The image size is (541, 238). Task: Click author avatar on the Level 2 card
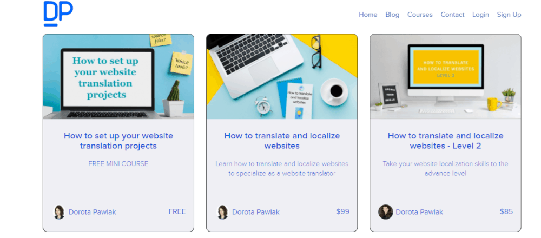click(385, 212)
